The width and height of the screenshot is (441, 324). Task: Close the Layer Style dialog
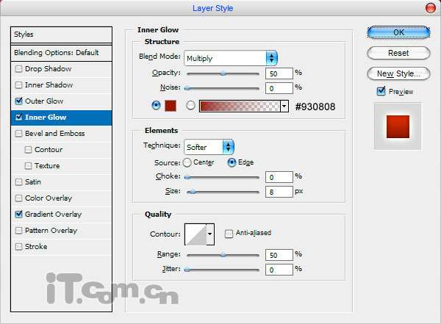pos(430,7)
